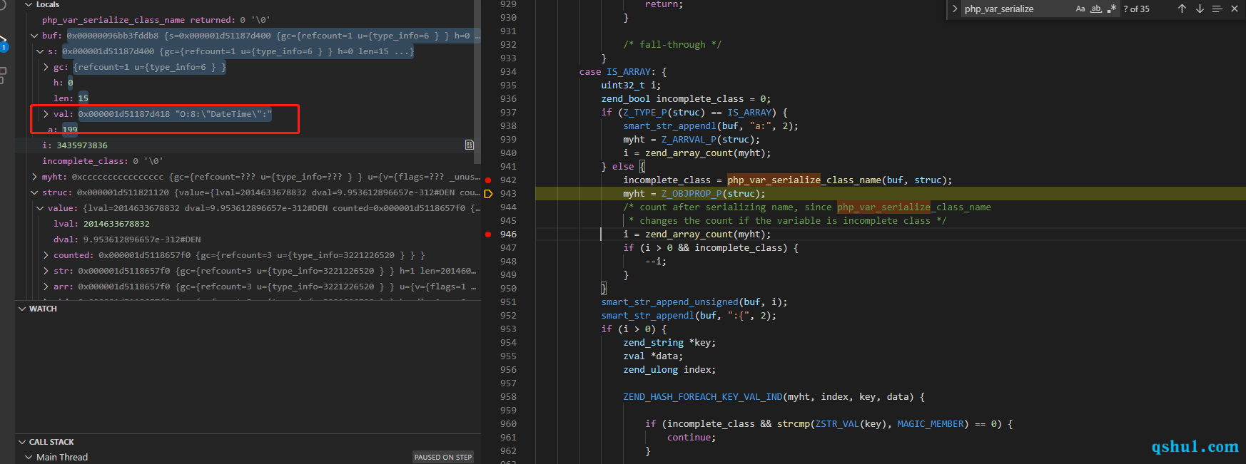This screenshot has height=464, width=1246.
Task: Collapse the CALL STACK section
Action: click(22, 442)
